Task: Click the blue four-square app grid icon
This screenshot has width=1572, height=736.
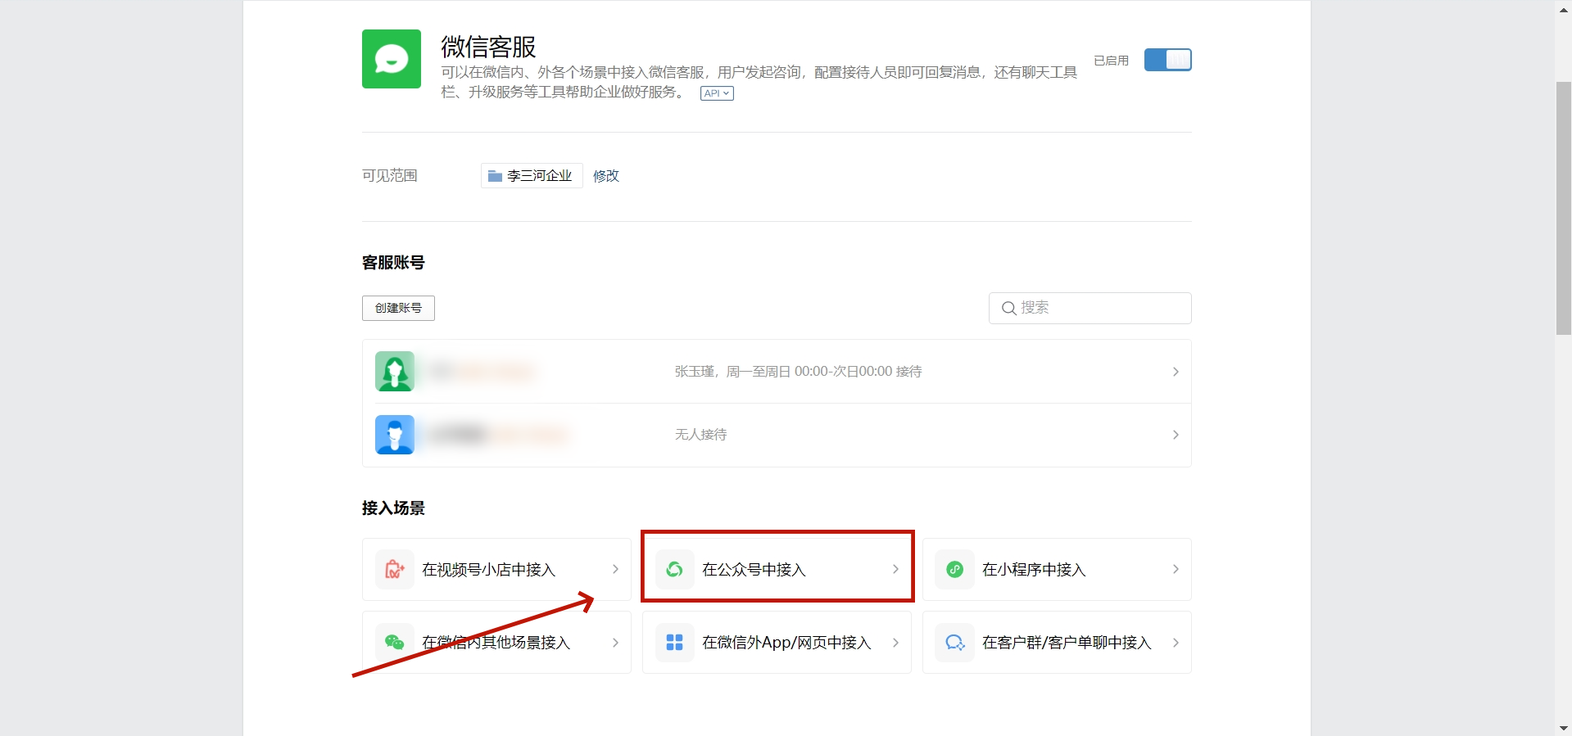Action: click(x=675, y=643)
